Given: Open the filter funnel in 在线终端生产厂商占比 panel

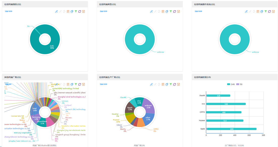Looking at the screenshot, I should coord(171,84).
